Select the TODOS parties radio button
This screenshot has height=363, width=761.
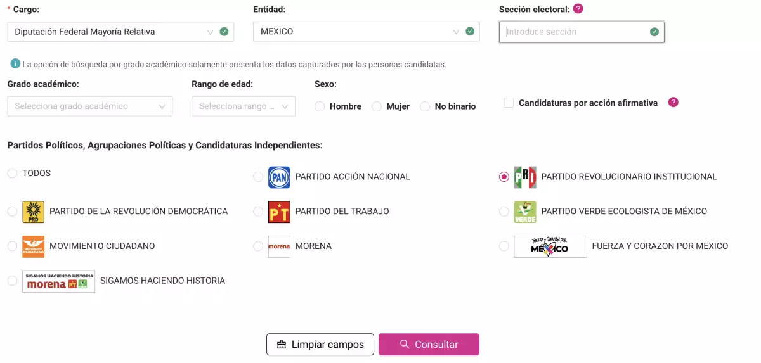tap(12, 174)
